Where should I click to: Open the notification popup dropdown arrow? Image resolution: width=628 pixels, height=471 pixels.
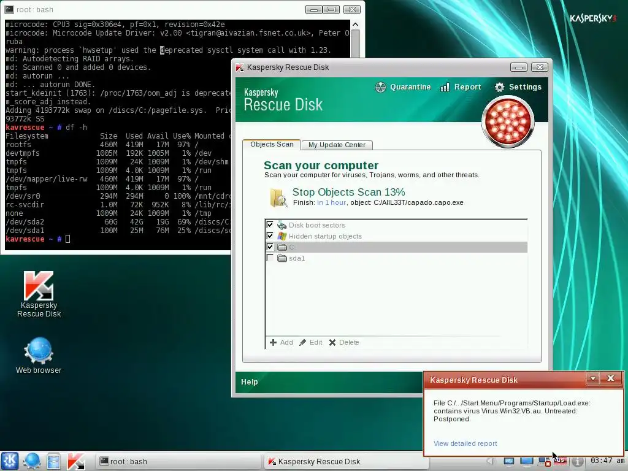(x=593, y=378)
